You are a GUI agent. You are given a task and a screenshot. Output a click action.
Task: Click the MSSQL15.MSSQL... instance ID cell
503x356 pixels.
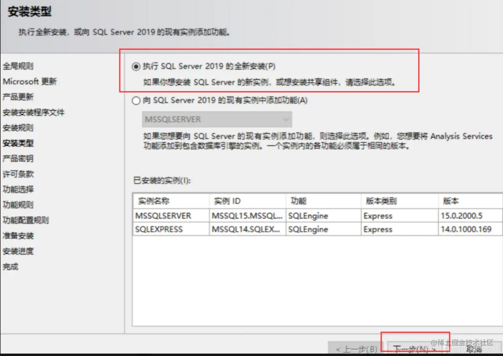[247, 215]
